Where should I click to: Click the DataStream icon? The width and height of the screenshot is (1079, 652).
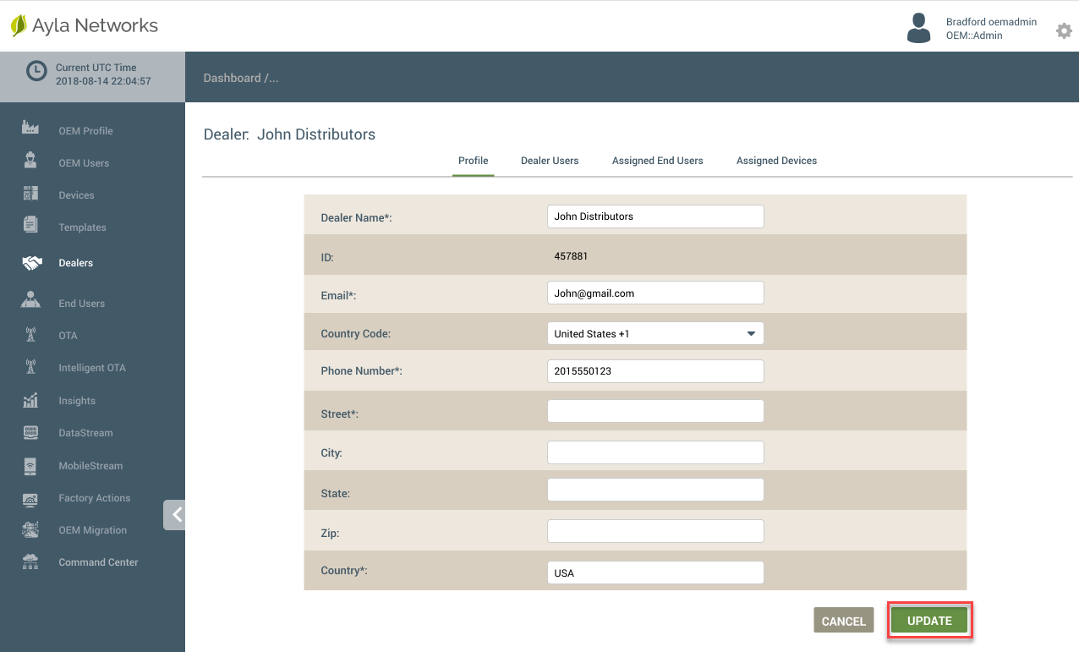coord(30,432)
